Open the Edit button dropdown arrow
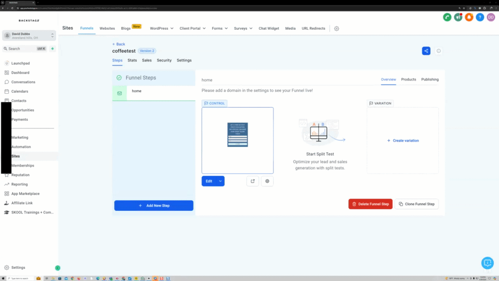 click(x=220, y=181)
